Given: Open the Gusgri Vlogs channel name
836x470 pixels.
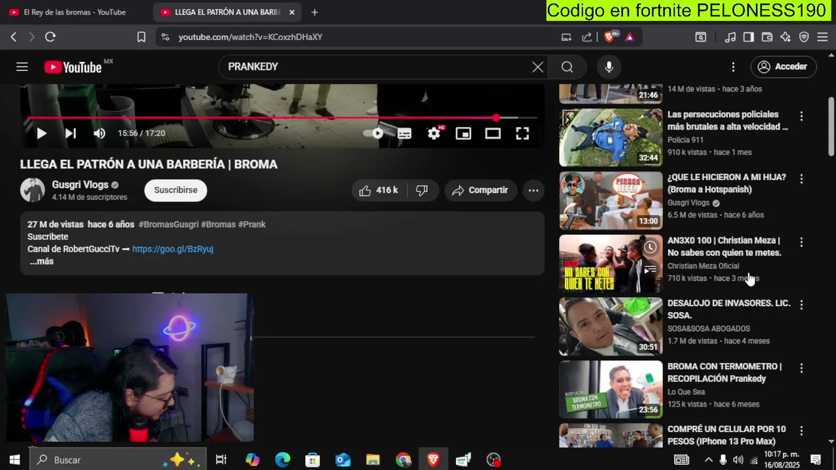Looking at the screenshot, I should tap(80, 185).
